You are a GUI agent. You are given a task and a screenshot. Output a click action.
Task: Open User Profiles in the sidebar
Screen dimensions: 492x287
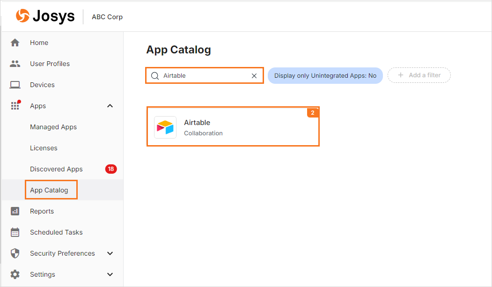[x=50, y=64]
